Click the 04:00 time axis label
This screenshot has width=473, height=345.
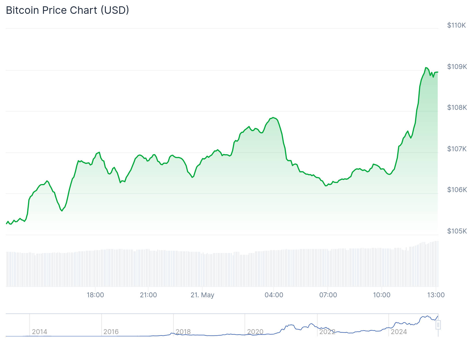point(274,295)
